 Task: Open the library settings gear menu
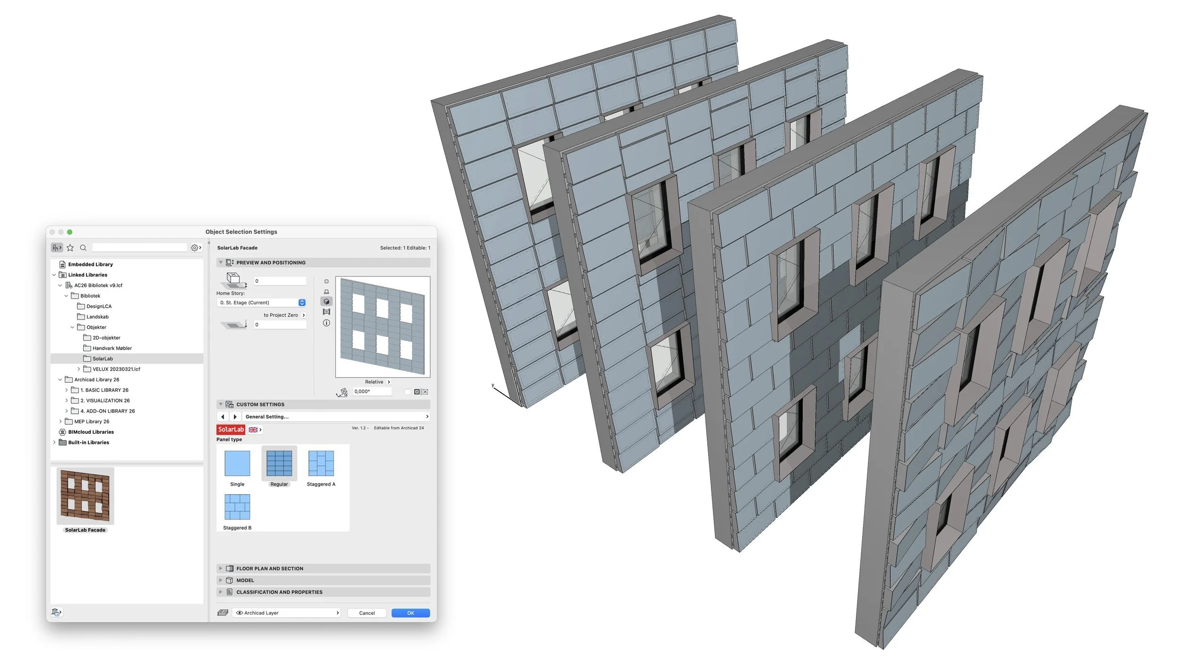click(x=196, y=248)
